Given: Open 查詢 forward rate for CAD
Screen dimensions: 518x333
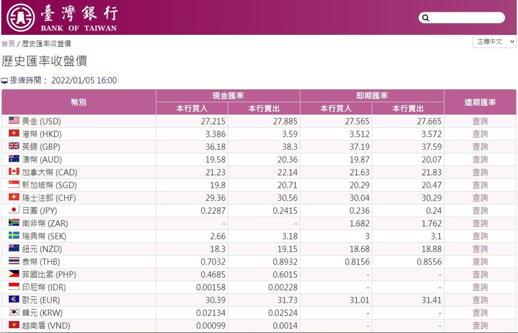Looking at the screenshot, I should pyautogui.click(x=480, y=173).
